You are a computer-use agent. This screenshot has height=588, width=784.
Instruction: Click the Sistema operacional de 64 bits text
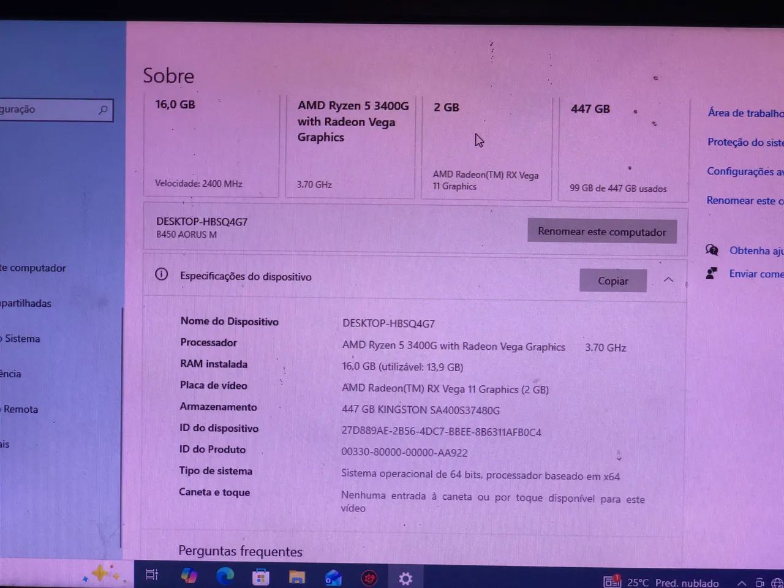click(480, 475)
